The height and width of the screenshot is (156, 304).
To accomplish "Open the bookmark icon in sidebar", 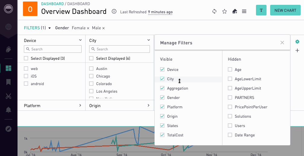I will [8, 82].
